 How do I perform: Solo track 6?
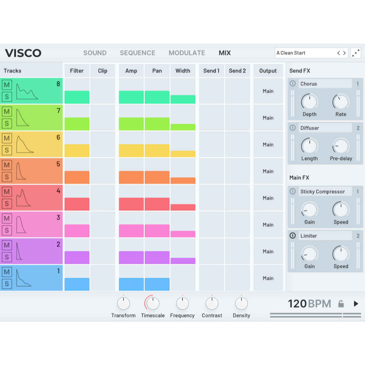7,150
